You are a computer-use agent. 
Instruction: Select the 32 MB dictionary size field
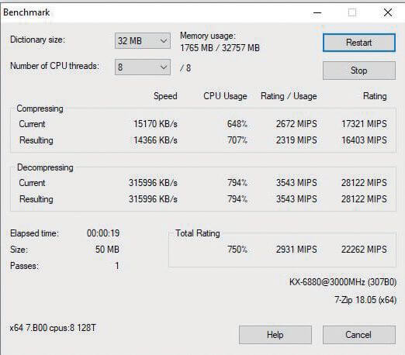pos(143,40)
